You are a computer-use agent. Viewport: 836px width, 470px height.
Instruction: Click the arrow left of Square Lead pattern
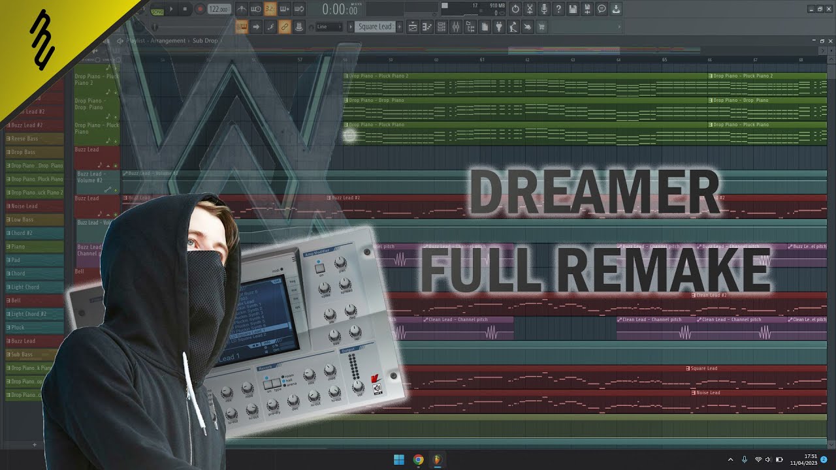351,27
